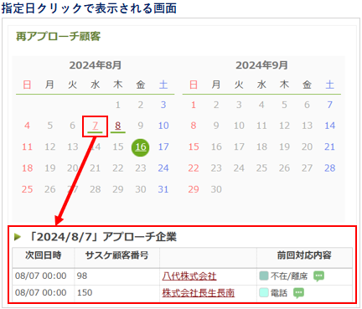Image resolution: width=362 pixels, height=309 pixels.
Task: Click September 27 in the calendar
Action: click(307, 168)
